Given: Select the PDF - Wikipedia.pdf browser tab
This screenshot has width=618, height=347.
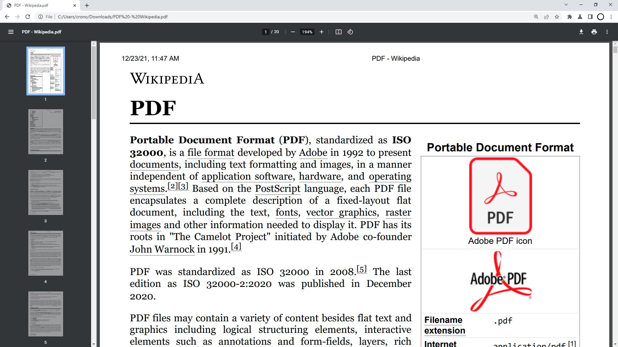Looking at the screenshot, I should [41, 5].
